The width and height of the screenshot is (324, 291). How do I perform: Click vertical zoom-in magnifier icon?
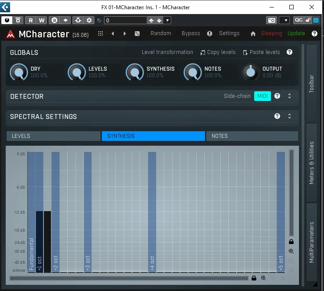292,251
